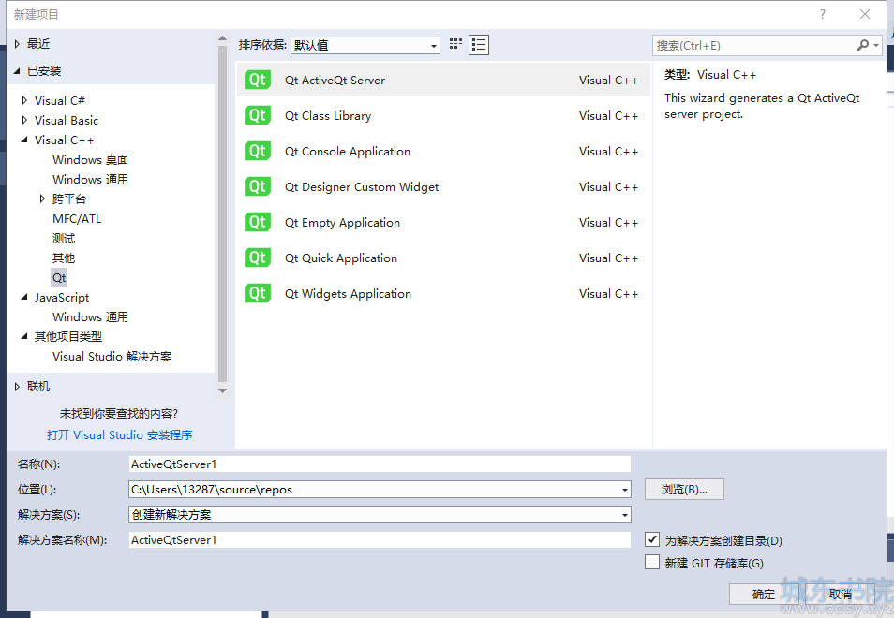
Task: Select Qt Quick Application template name
Action: coord(341,258)
